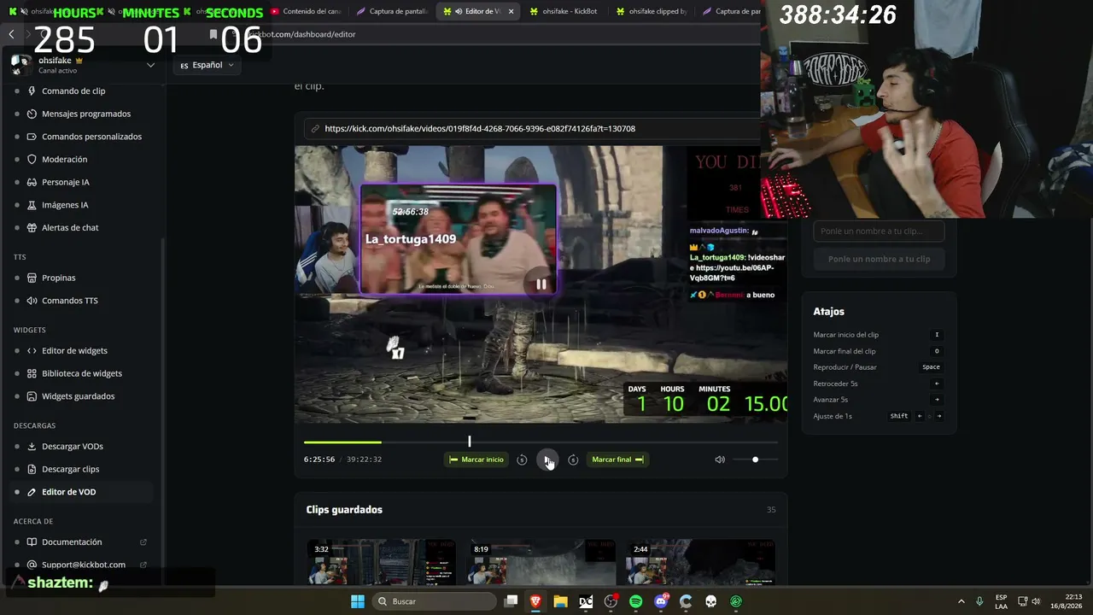Close the 'Editor de V' browser tab

click(x=511, y=11)
